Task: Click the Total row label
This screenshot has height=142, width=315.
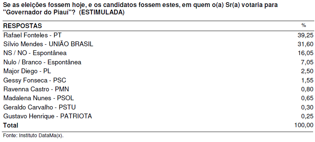Action: pos(11,125)
